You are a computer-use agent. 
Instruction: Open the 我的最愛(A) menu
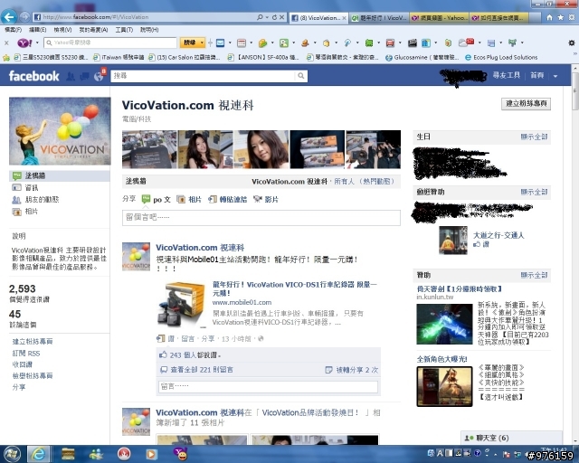coord(93,30)
